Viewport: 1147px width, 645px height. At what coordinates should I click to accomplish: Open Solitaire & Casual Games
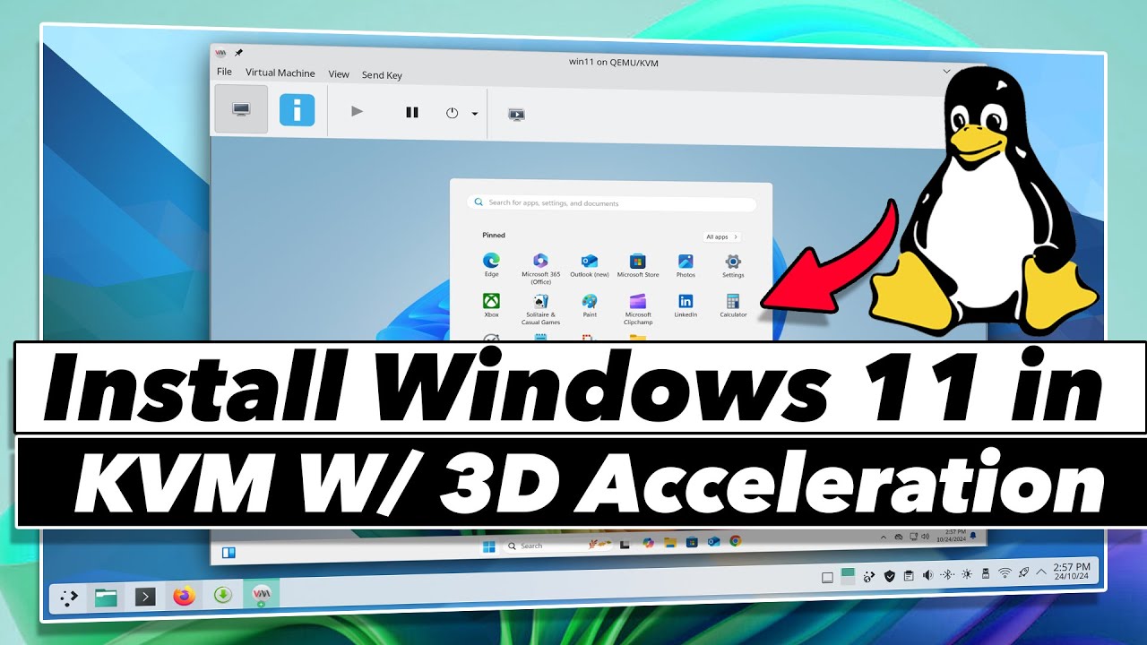coord(540,309)
